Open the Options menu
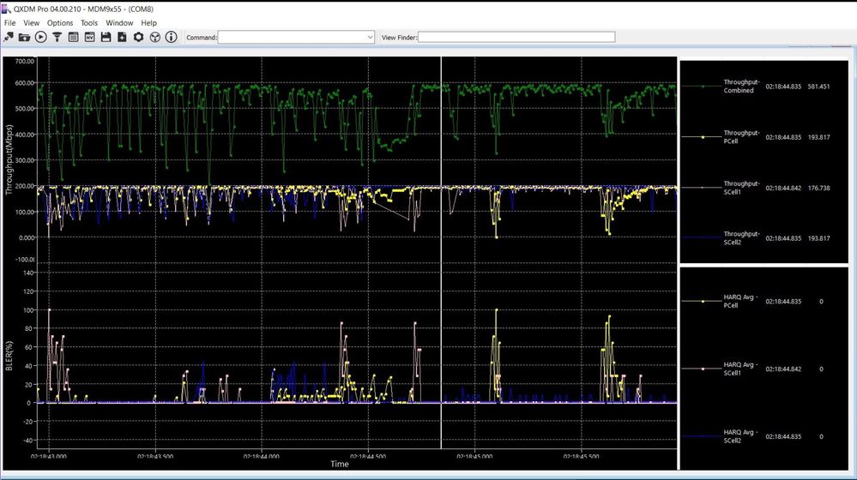This screenshot has height=480, width=857. 60,22
